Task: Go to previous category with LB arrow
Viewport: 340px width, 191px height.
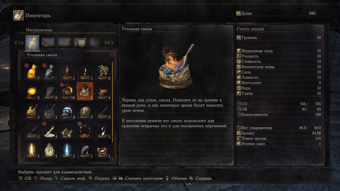Action: [19, 43]
